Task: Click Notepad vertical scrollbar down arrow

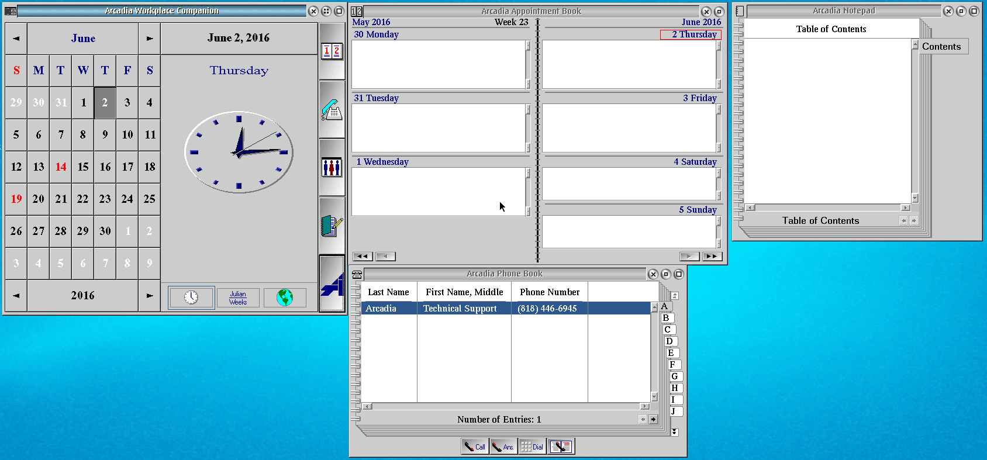Action: pyautogui.click(x=915, y=198)
